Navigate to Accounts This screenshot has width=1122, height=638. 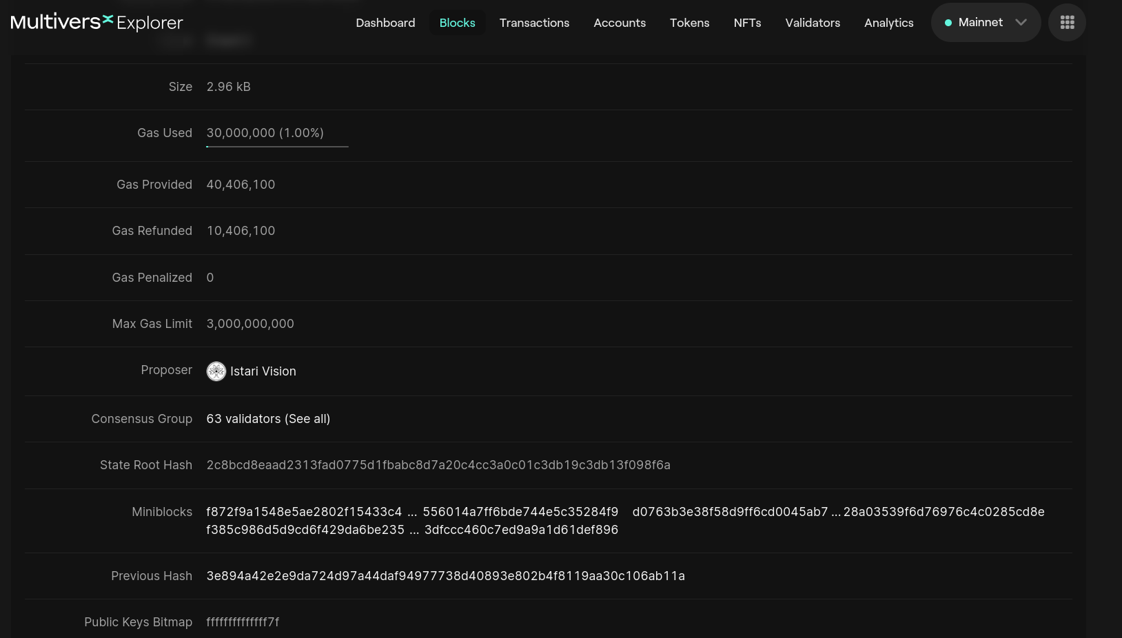coord(620,23)
